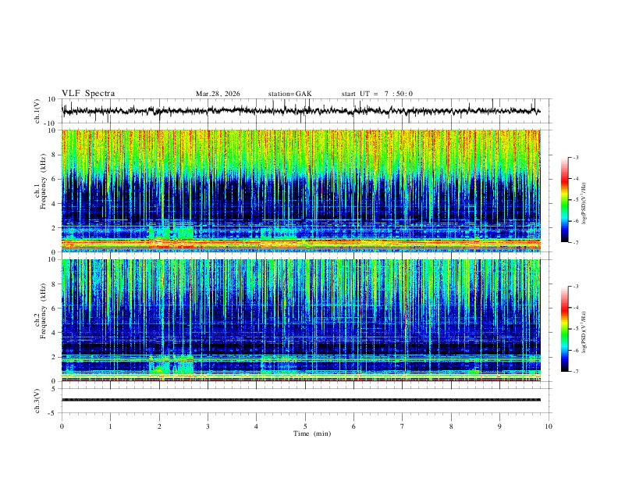Click the time axis tick label '2'
The height and width of the screenshot is (478, 618).
[x=159, y=426]
